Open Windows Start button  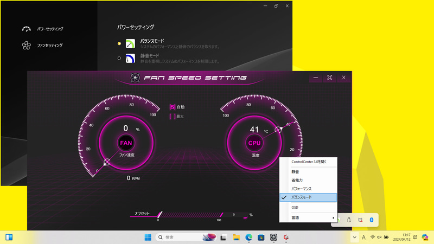coord(148,237)
